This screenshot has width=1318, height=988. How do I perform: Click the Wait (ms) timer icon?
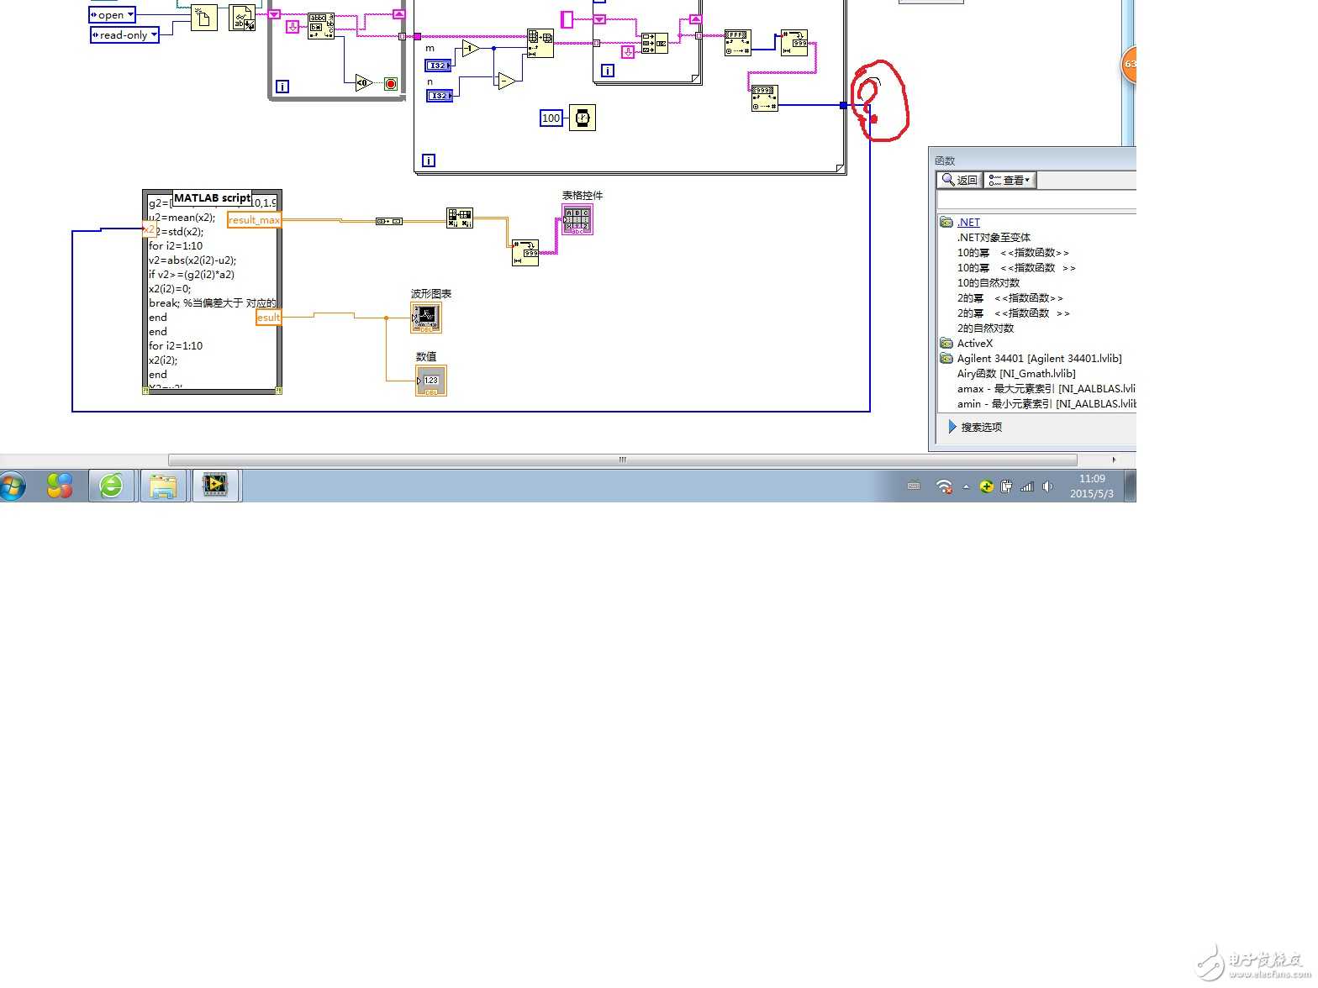coord(582,118)
